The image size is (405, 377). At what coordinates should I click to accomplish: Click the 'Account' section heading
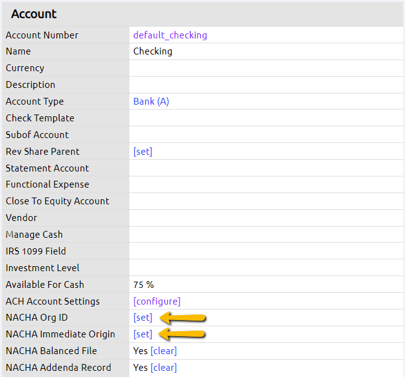tap(33, 14)
